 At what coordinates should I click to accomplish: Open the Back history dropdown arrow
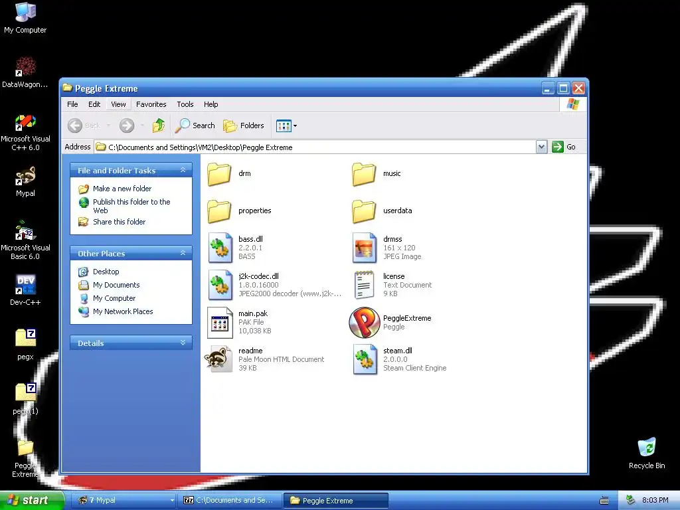tap(108, 126)
